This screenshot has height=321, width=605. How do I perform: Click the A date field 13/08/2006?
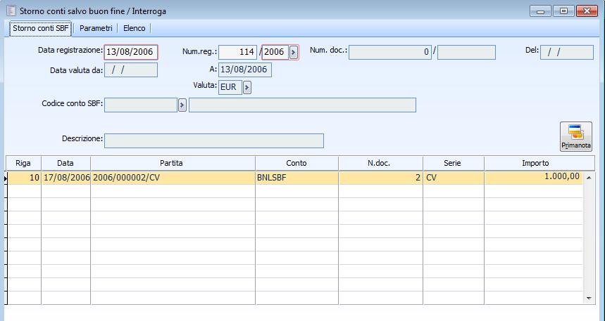pos(245,70)
